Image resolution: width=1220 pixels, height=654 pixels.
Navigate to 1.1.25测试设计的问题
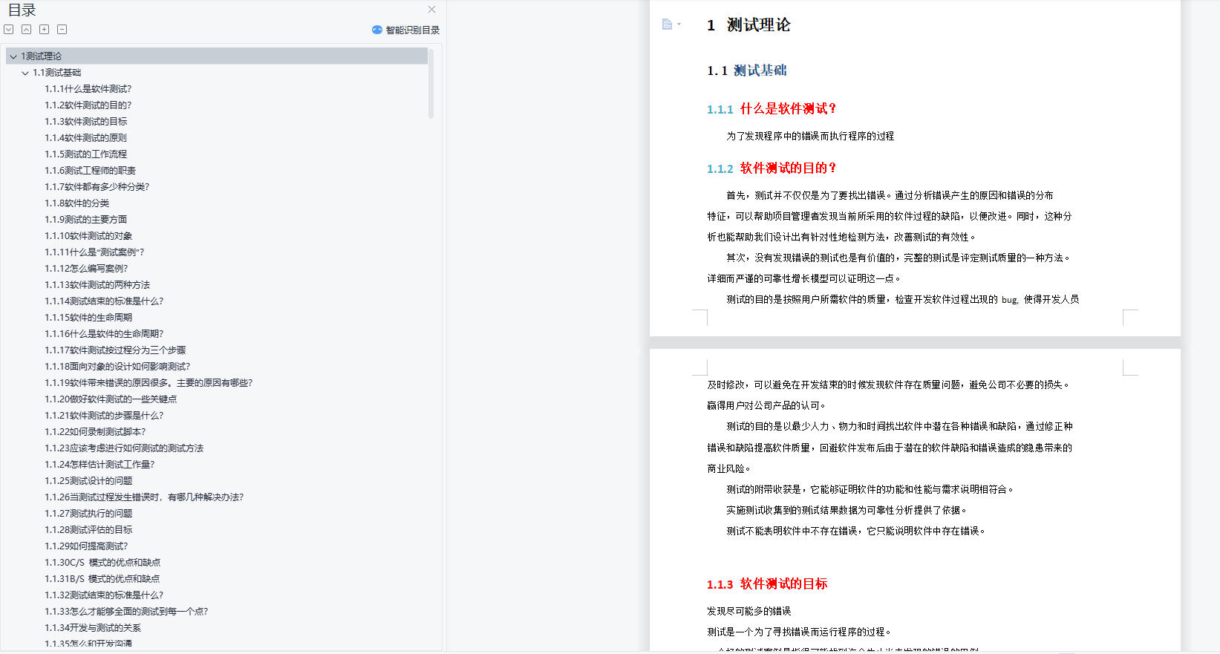tap(88, 481)
